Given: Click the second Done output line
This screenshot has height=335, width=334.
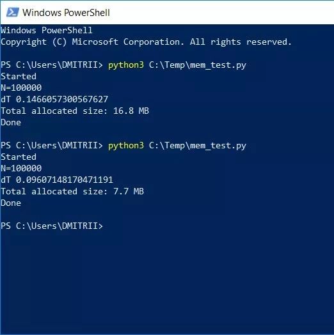Looking at the screenshot, I should point(11,203).
